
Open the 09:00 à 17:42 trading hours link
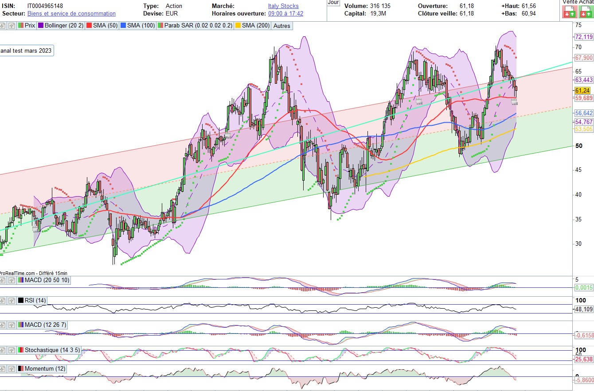pos(286,14)
